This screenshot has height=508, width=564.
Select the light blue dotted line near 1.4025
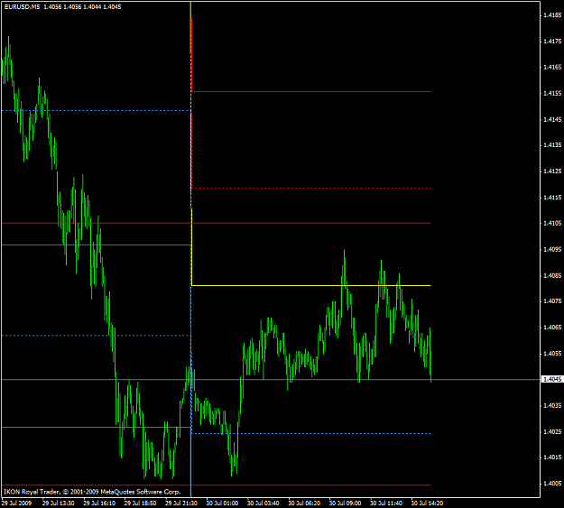[x=311, y=433]
